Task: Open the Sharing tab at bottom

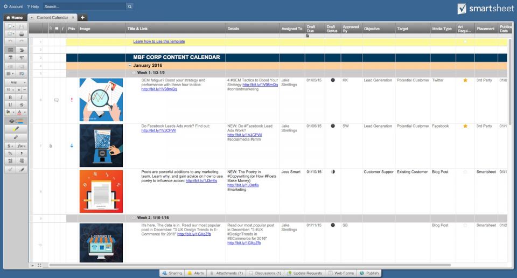Action: click(172, 273)
